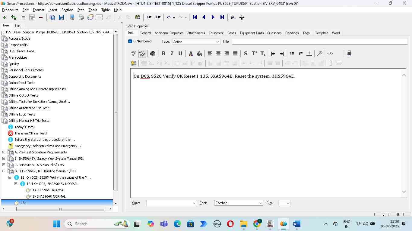Click the insert table icon
This screenshot has height=231, width=412.
[134, 63]
